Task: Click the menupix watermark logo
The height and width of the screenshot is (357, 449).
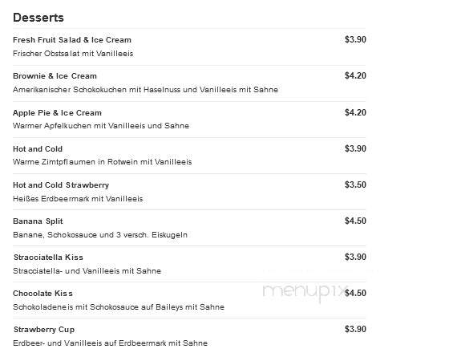Action: (305, 292)
